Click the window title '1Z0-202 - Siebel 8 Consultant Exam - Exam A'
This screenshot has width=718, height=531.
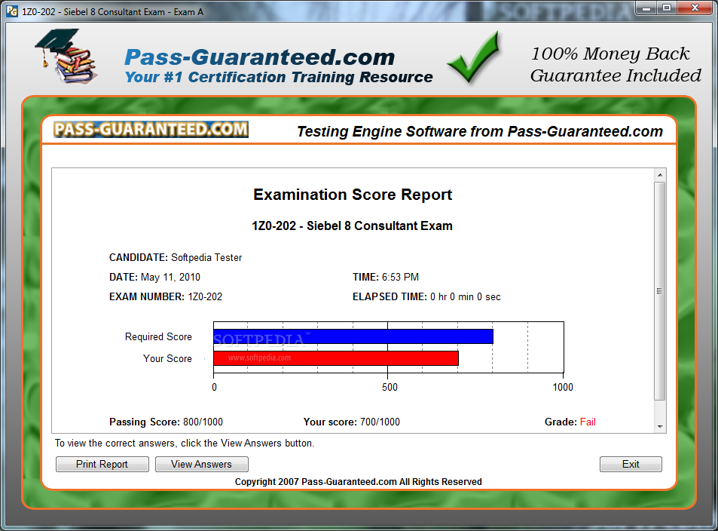(x=113, y=12)
